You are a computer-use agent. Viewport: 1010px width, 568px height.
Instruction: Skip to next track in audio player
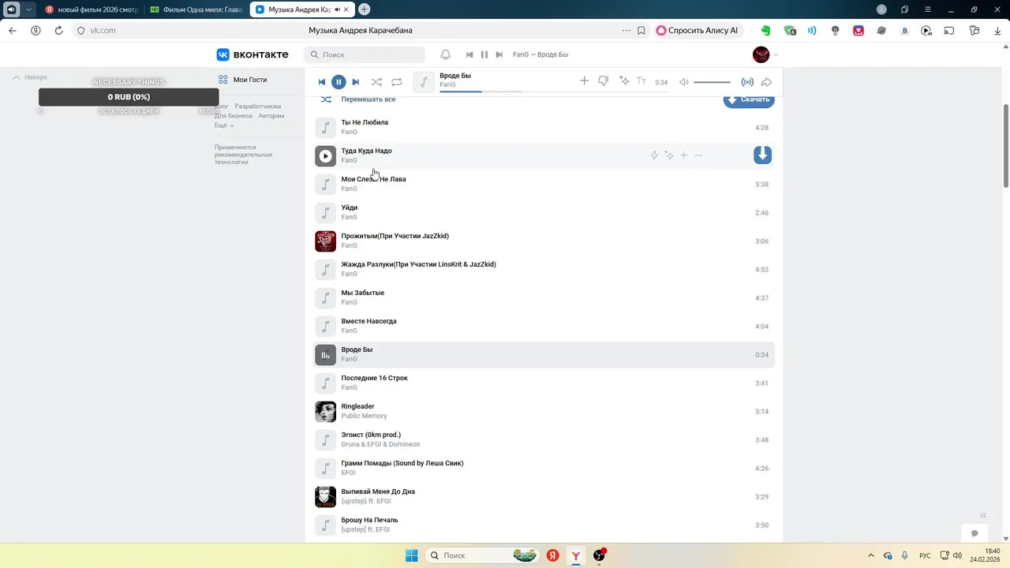(x=356, y=82)
